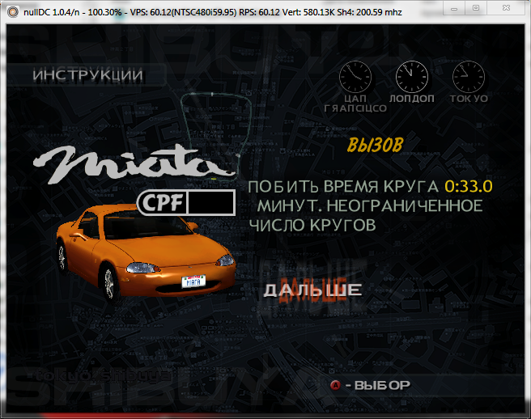Click the Tokyo clock
Image resolution: width=531 pixels, height=419 pixels.
[x=469, y=77]
